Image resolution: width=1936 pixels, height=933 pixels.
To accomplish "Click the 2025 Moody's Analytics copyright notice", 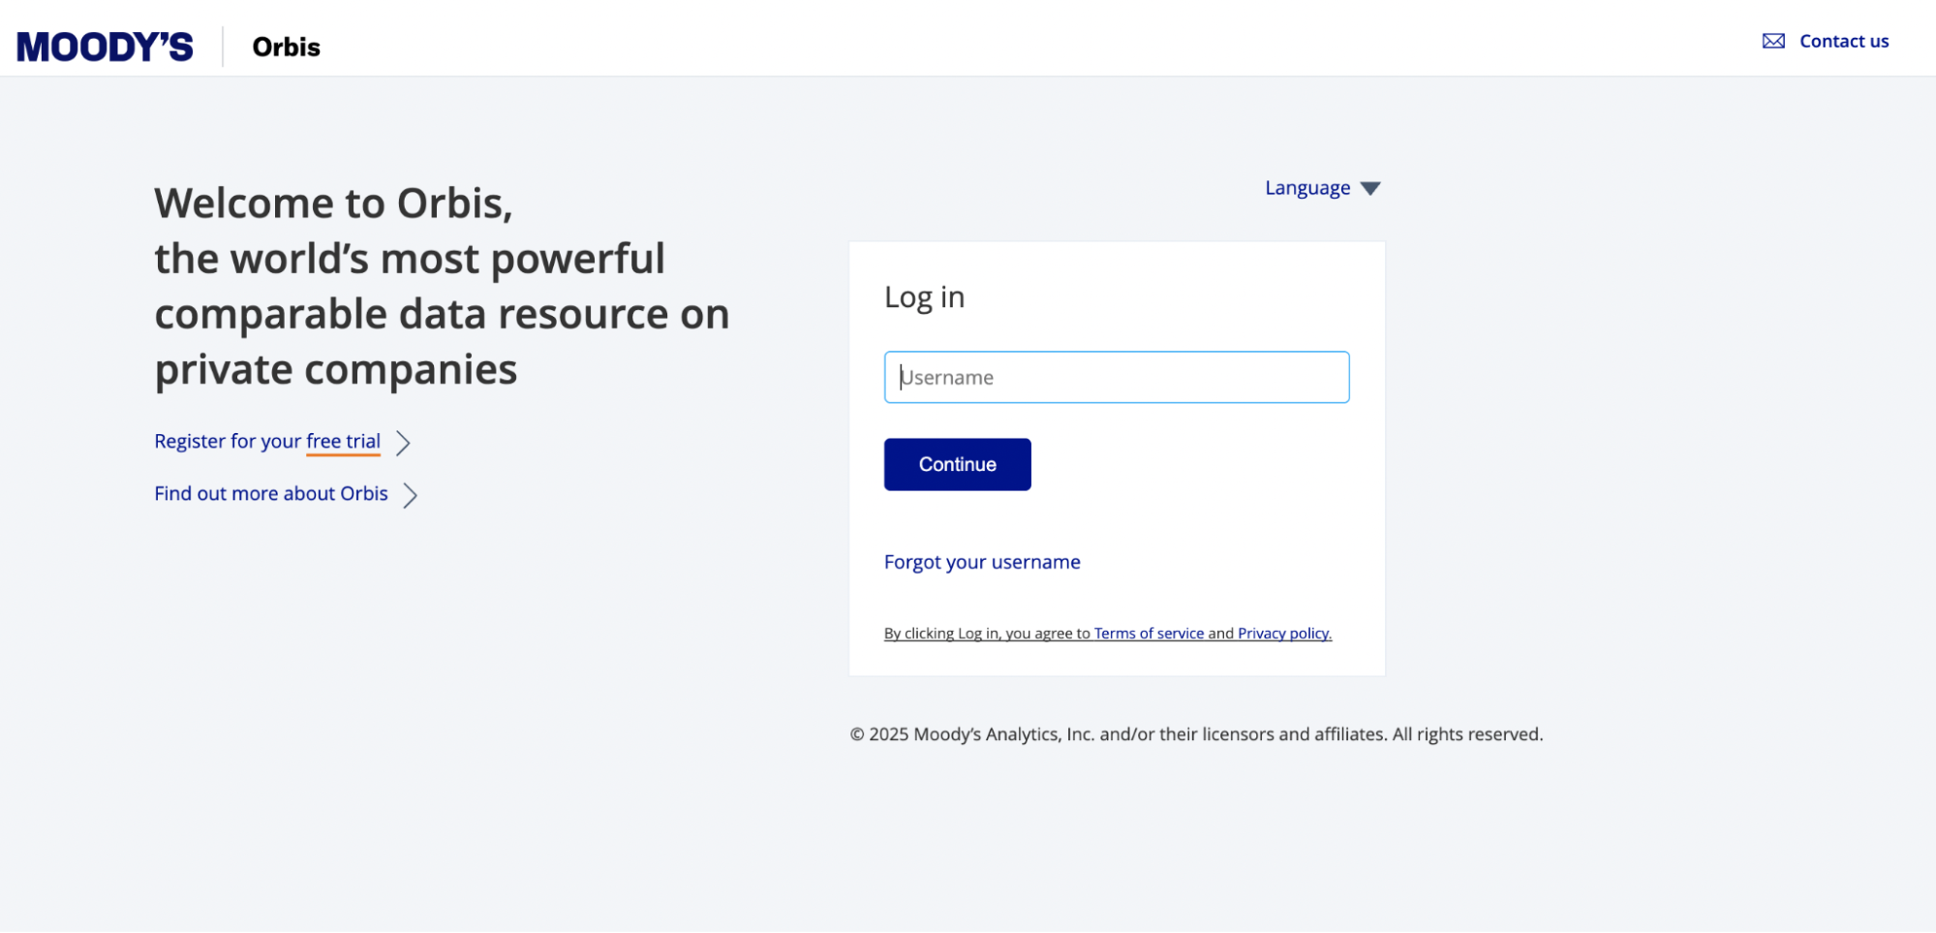I will 1196,734.
